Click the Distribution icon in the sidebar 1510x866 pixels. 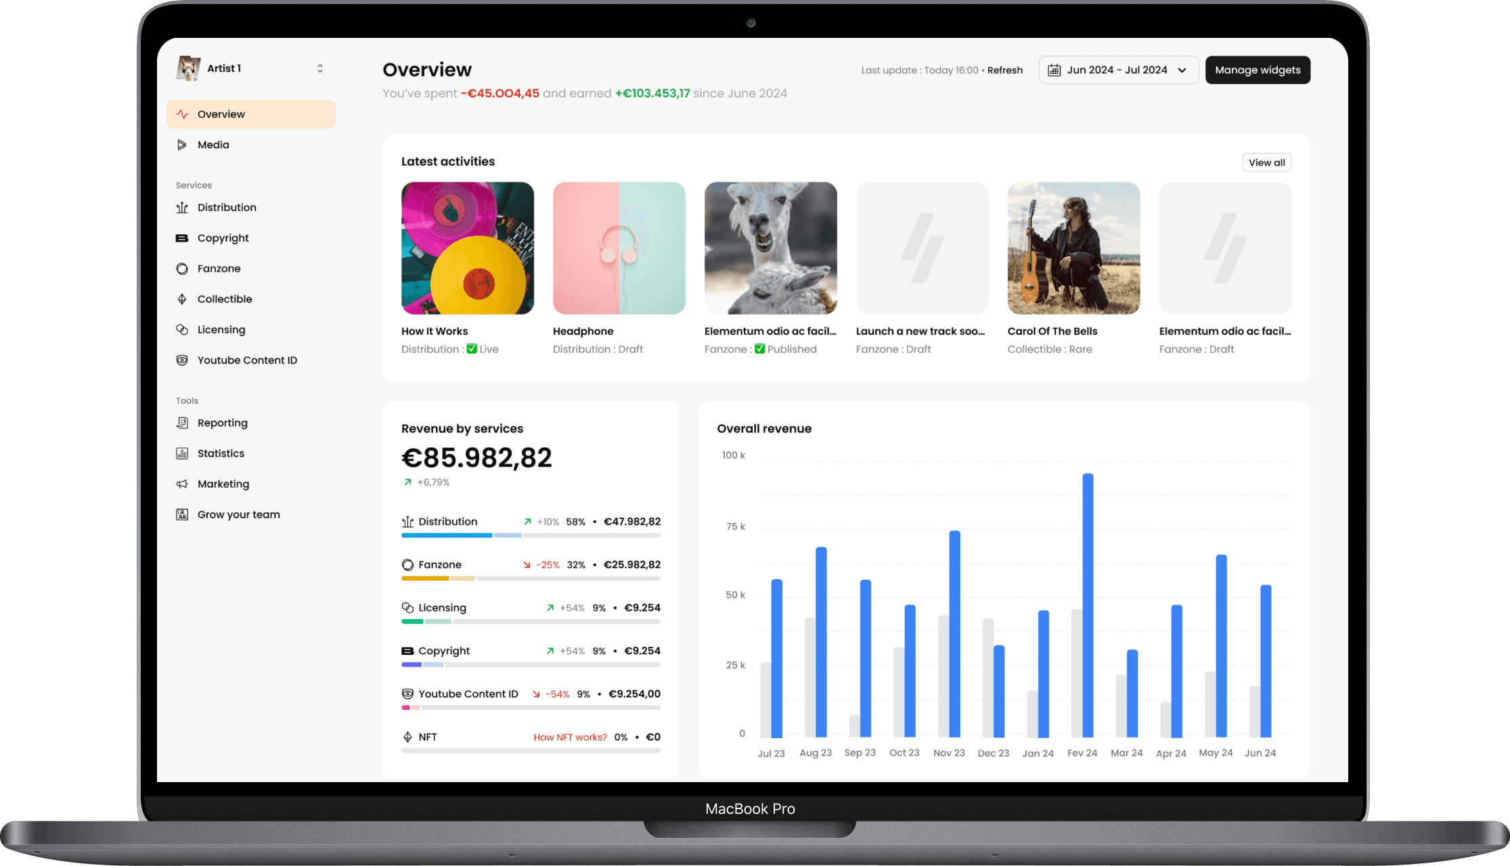pos(181,208)
